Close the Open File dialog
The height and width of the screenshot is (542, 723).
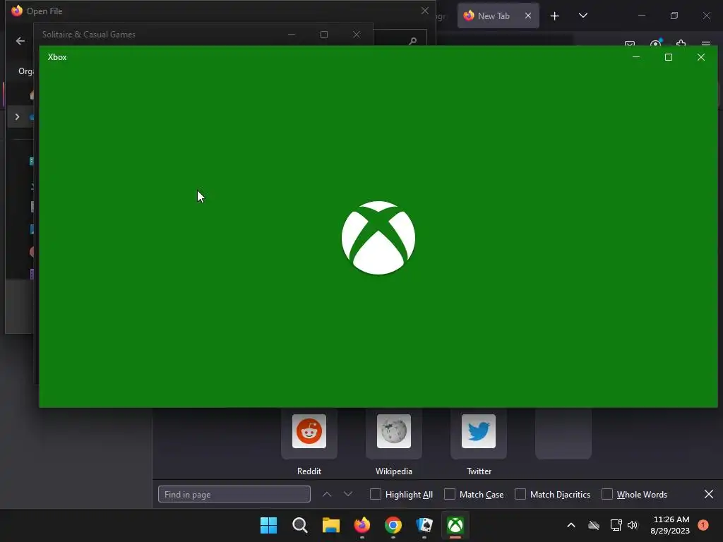424,11
